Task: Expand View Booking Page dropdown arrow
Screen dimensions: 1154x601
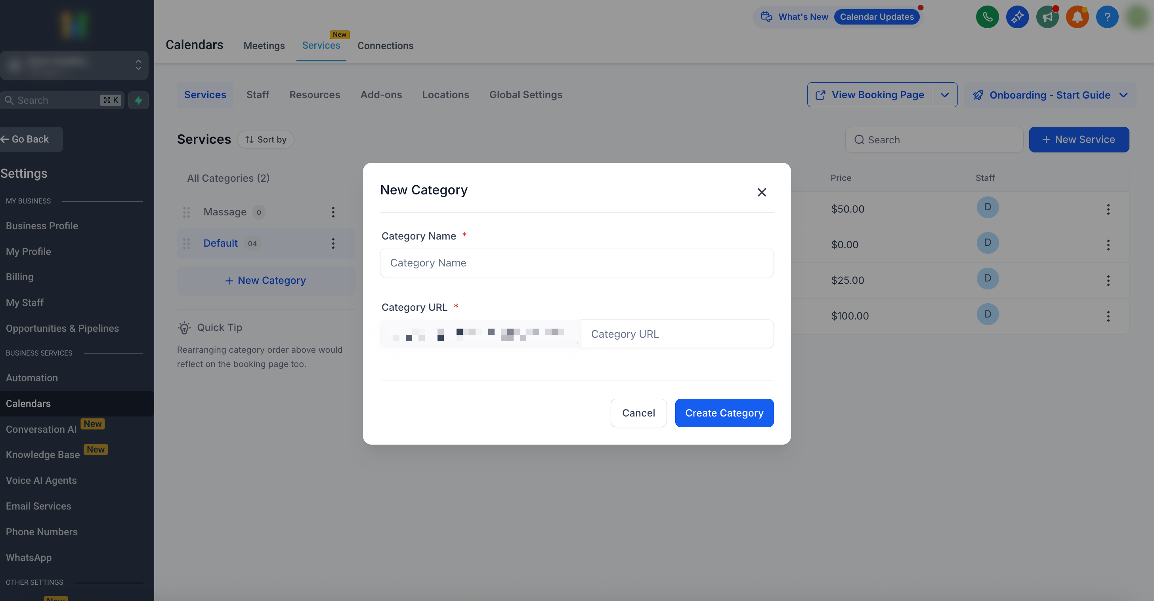Action: [x=944, y=95]
